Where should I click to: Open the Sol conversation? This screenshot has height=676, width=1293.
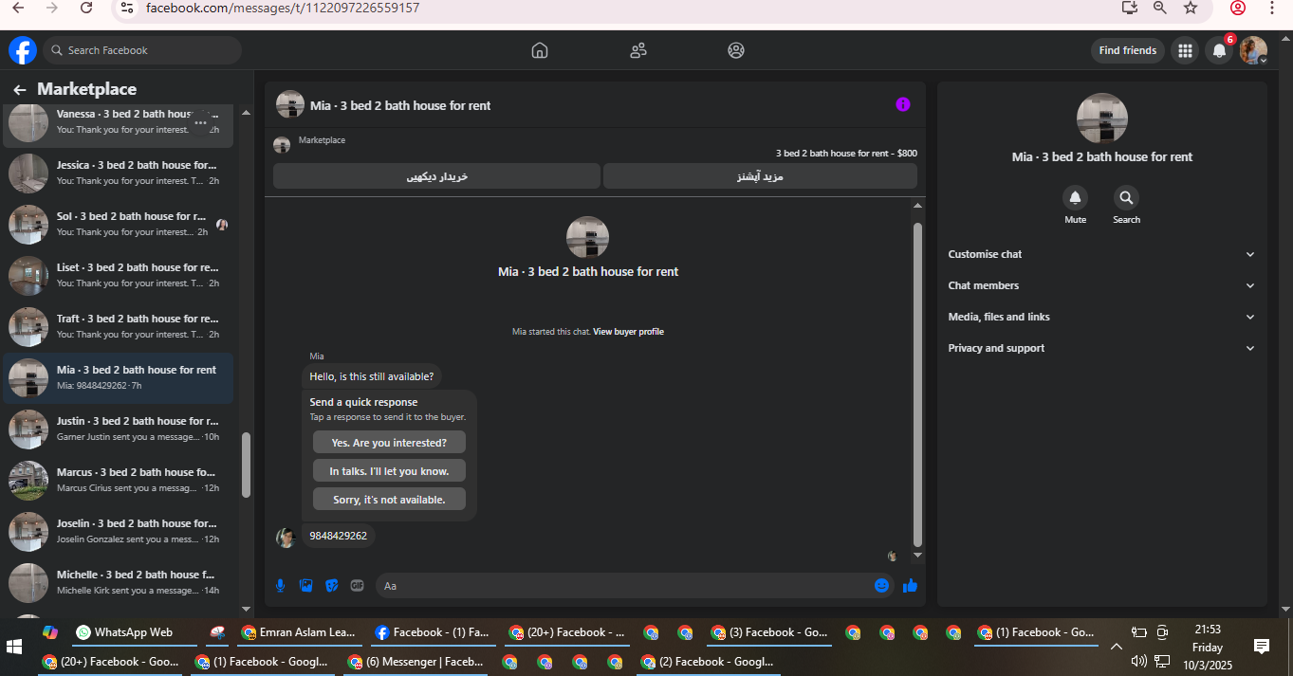[x=119, y=224]
